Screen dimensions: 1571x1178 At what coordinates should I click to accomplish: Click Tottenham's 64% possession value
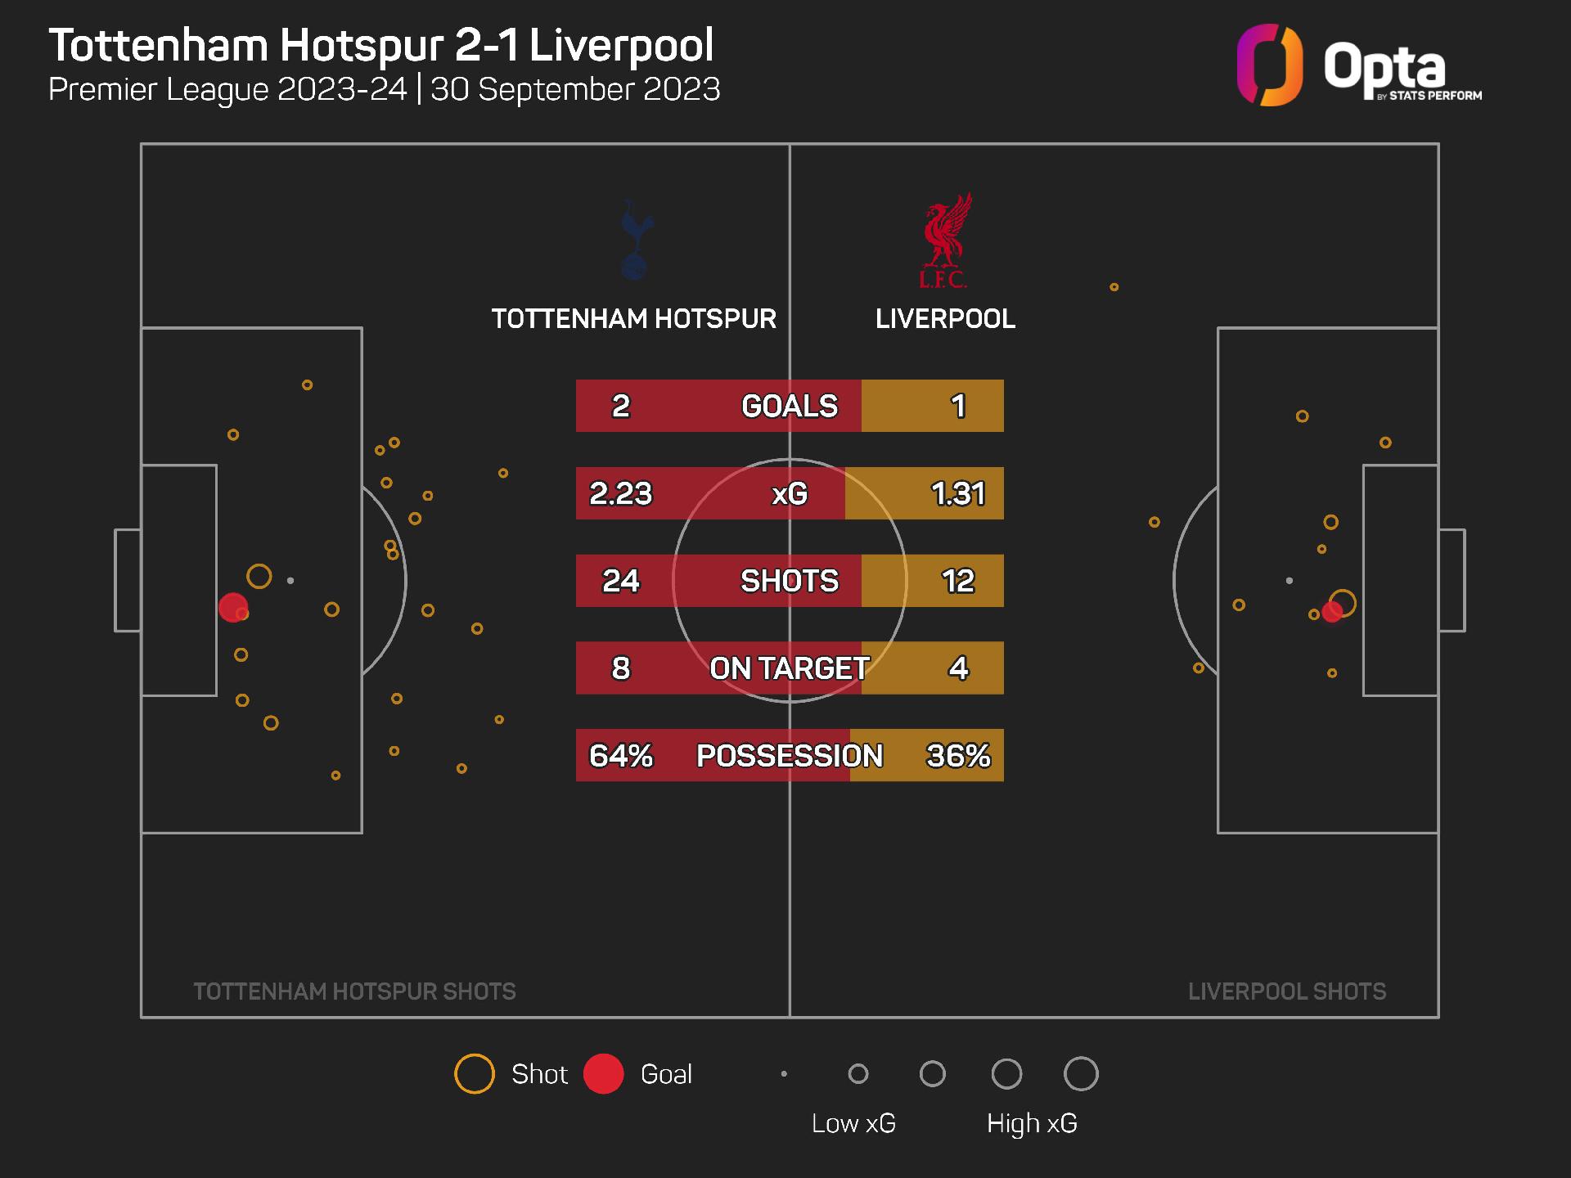621,756
